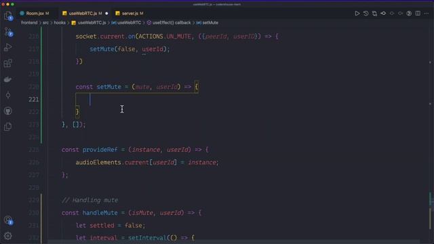Open the Docker view in activity bar
This screenshot has width=434, height=244.
(x=8, y=79)
